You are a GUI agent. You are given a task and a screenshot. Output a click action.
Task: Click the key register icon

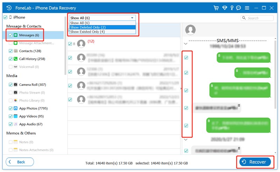(232, 8)
